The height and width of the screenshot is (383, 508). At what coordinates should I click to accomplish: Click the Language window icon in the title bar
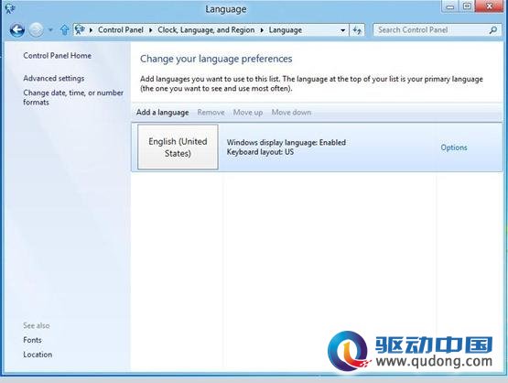coord(10,8)
